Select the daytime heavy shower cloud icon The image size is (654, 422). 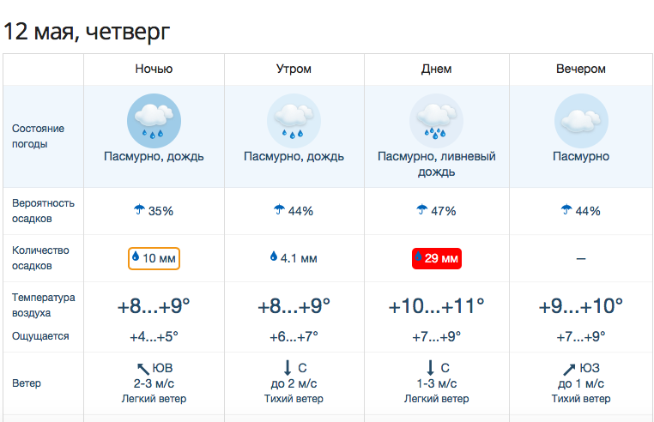(436, 121)
